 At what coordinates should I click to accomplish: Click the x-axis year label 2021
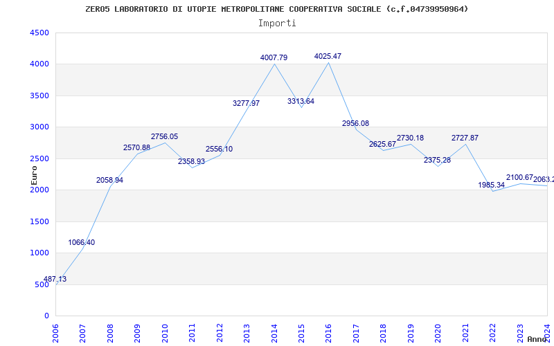pos(465,333)
